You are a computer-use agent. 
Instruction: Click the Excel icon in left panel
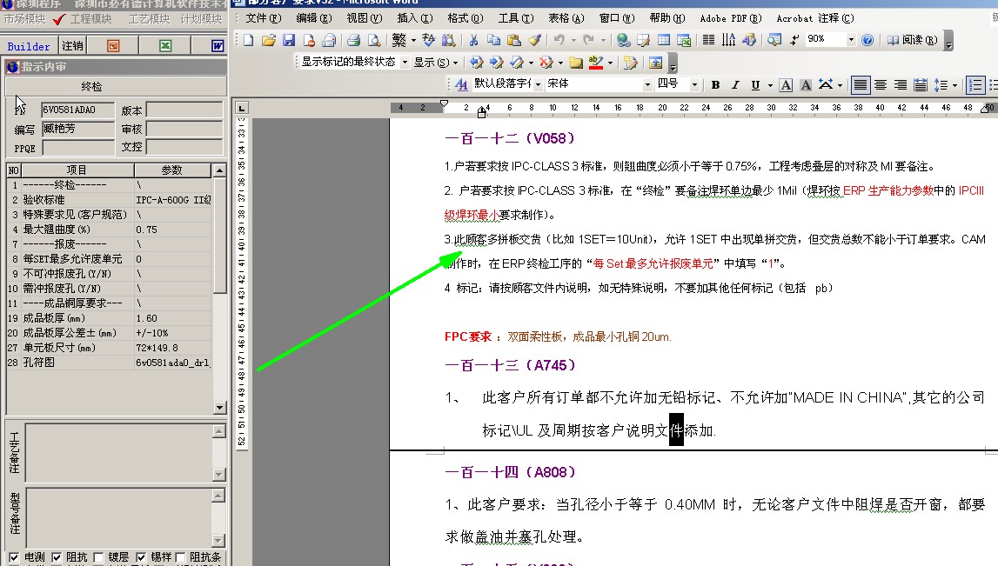pos(165,46)
